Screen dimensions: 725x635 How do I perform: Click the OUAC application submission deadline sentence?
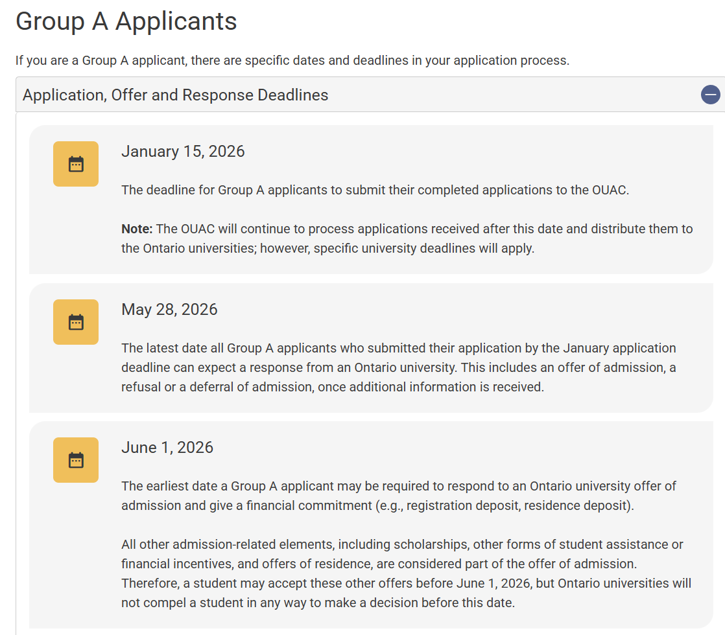pyautogui.click(x=375, y=190)
